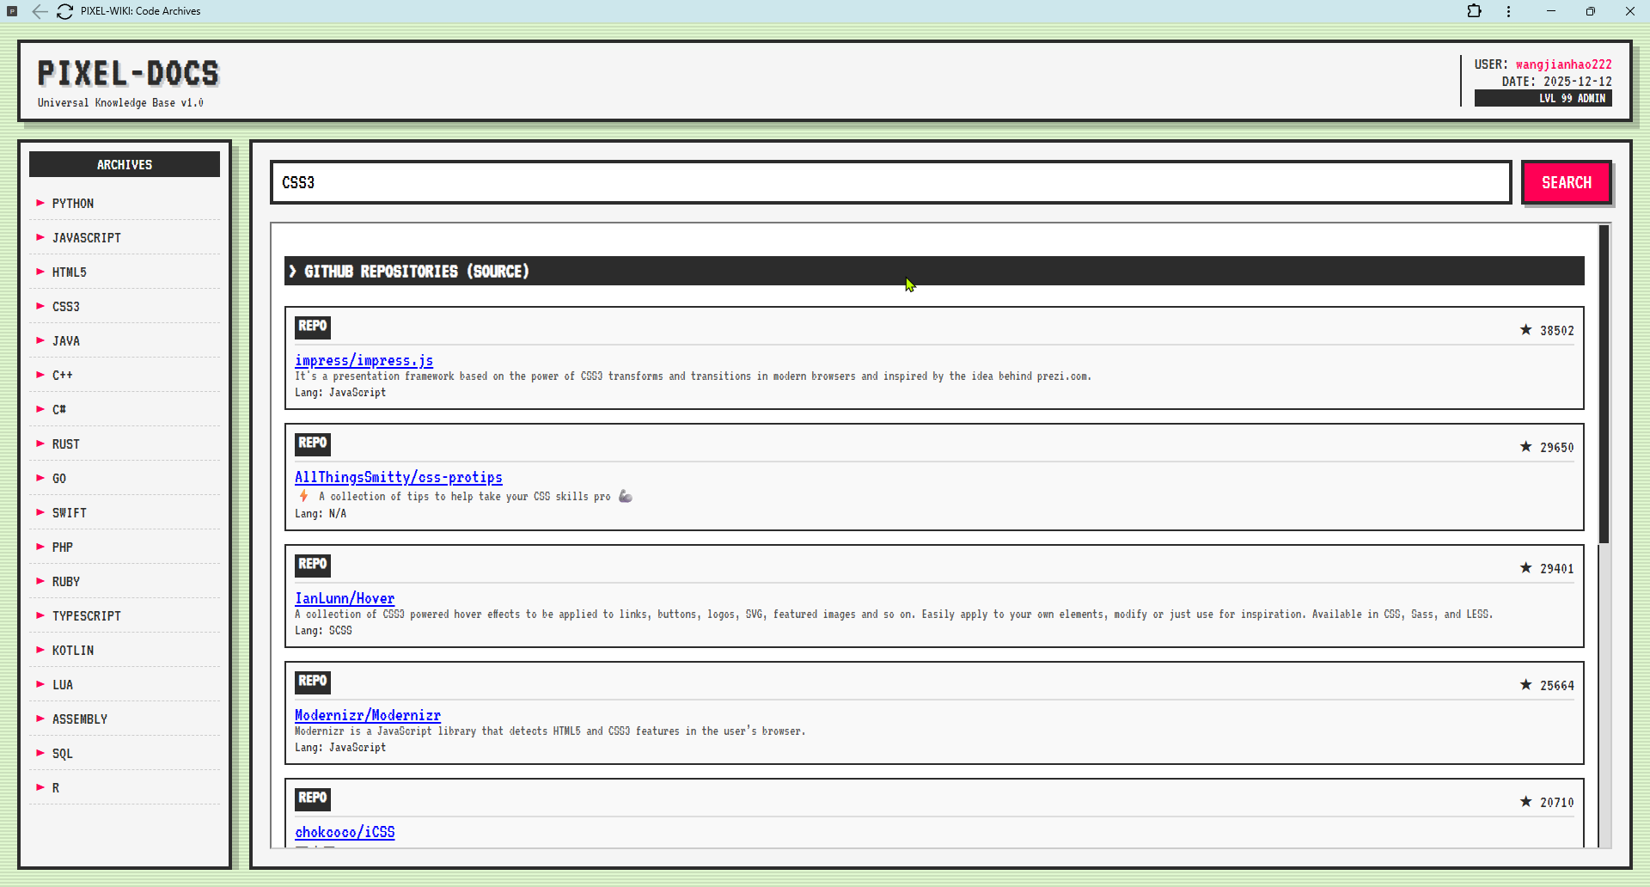
Task: Open the browser three-dot menu
Action: click(1508, 11)
